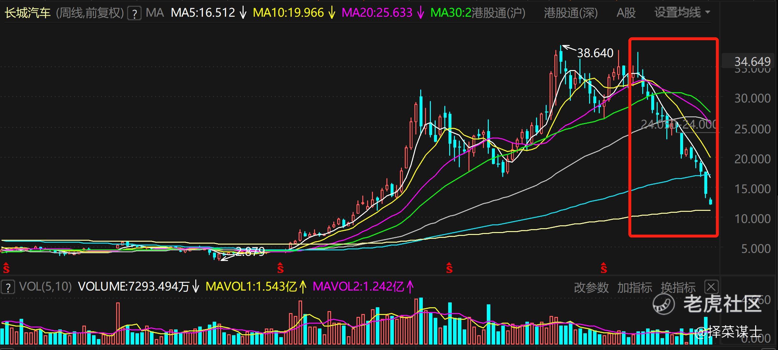Click the third red S marker from left
The width and height of the screenshot is (778, 350).
pyautogui.click(x=449, y=268)
